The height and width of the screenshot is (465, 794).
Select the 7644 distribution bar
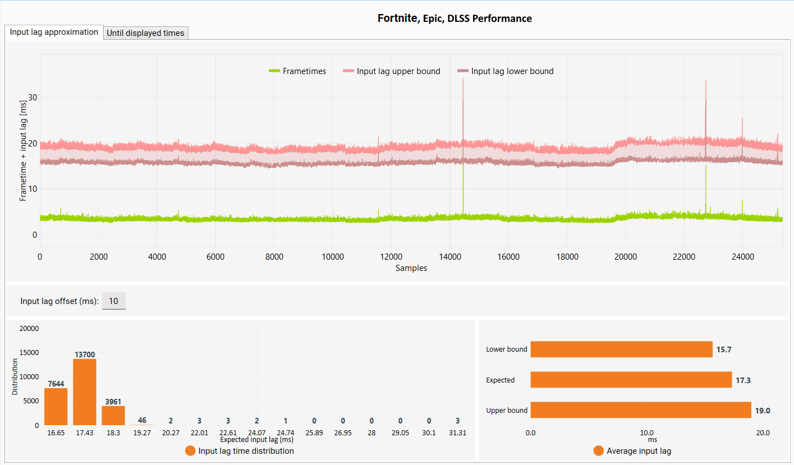[56, 407]
